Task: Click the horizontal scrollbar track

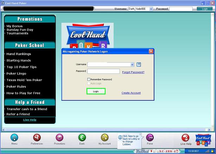Action: pyautogui.click(x=106, y=130)
